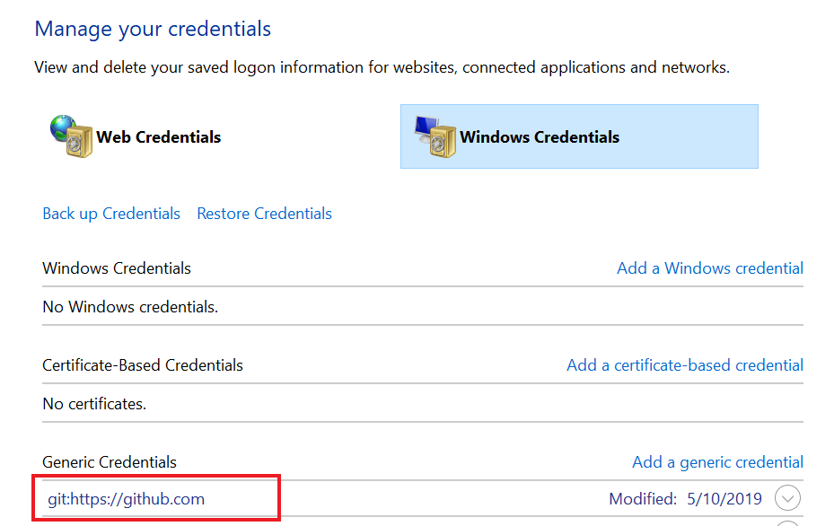Select the Generic Credentials section header

[x=109, y=461]
